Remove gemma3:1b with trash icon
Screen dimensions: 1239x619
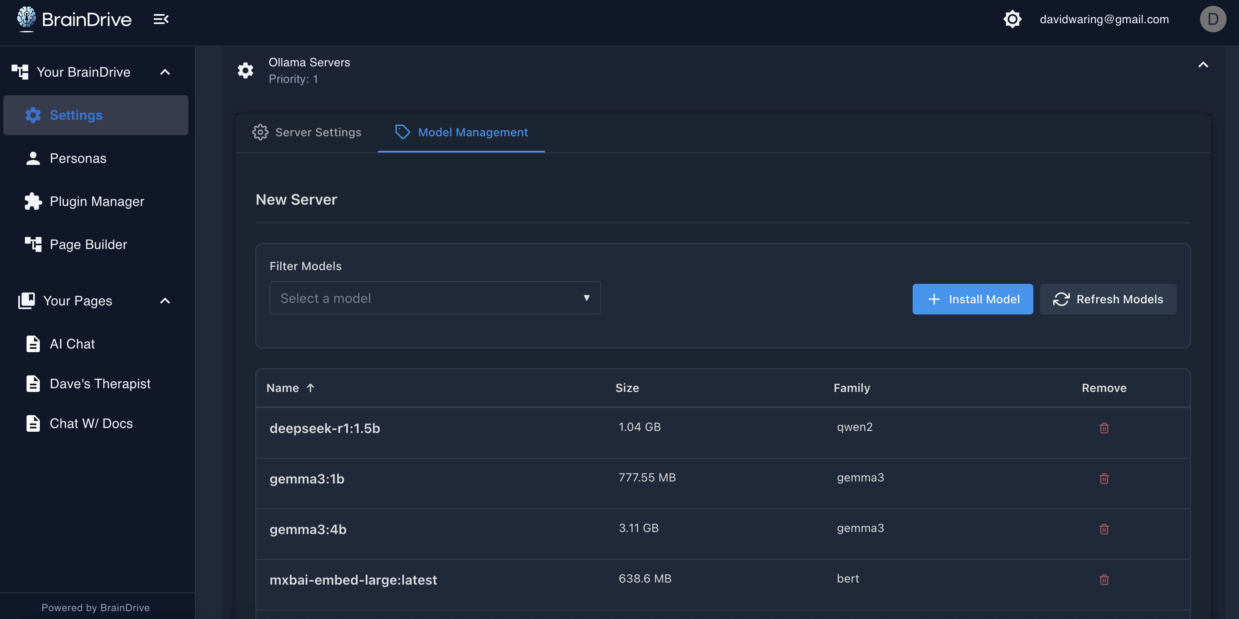point(1104,478)
